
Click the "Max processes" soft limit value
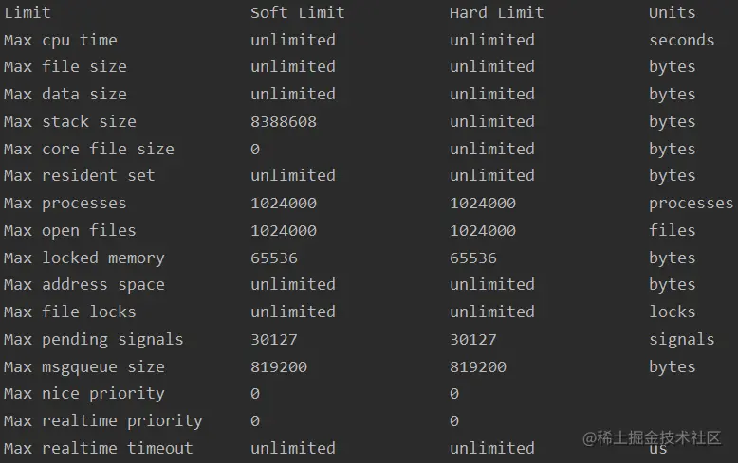click(284, 203)
